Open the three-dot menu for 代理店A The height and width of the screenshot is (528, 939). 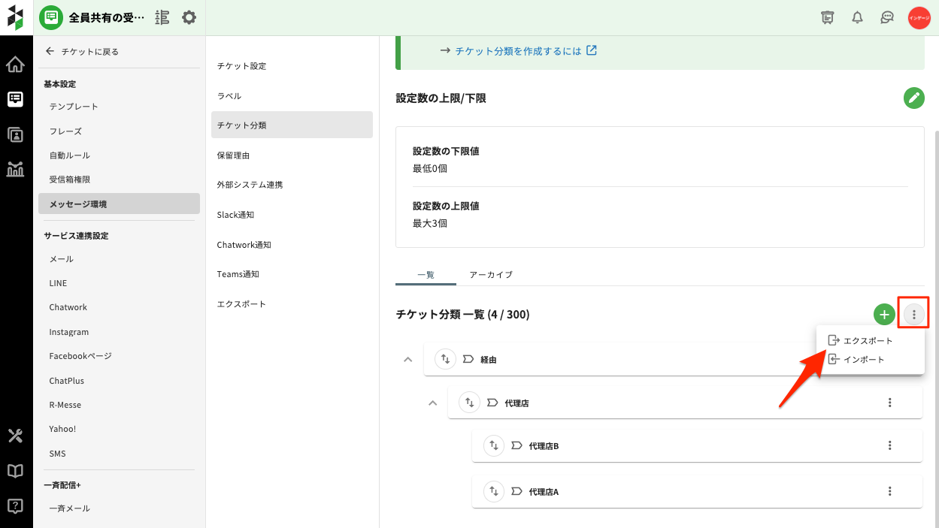[x=889, y=491]
